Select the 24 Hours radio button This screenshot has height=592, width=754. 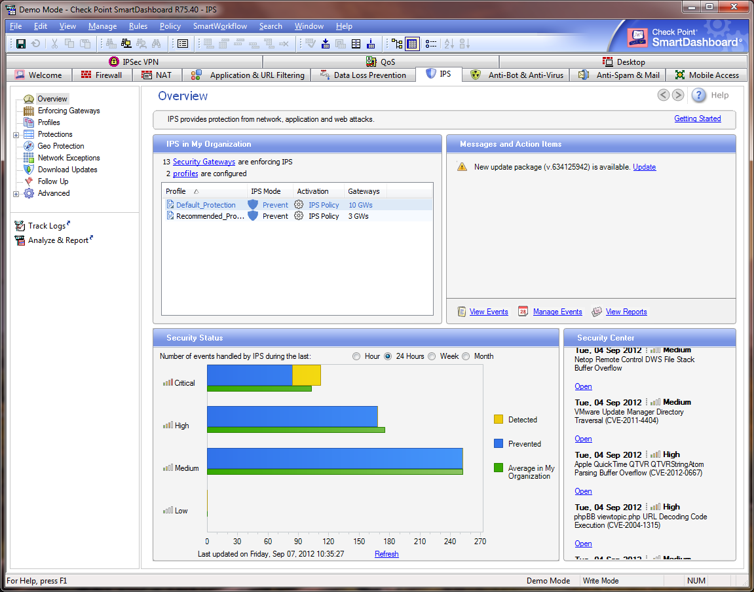(388, 356)
